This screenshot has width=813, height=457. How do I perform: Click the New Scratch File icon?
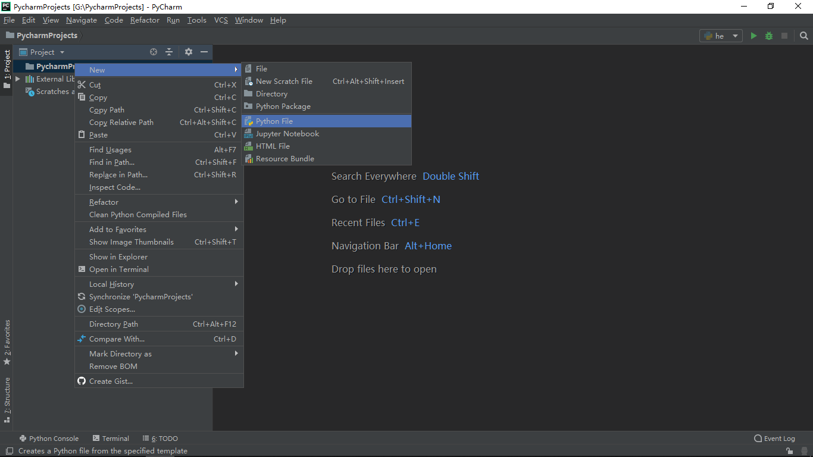coord(249,81)
